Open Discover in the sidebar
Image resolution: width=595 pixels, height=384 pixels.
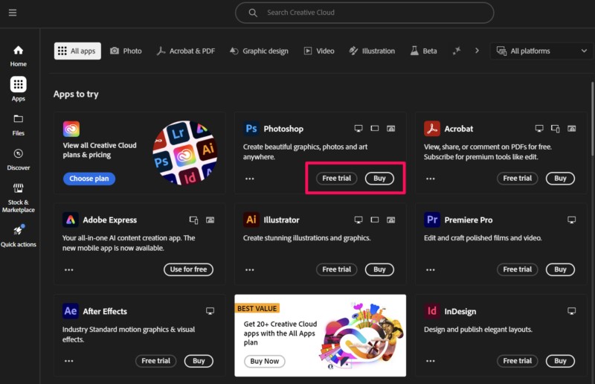pyautogui.click(x=19, y=159)
